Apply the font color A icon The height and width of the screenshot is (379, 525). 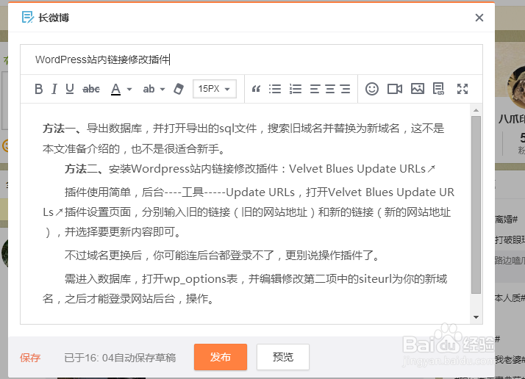click(x=116, y=89)
